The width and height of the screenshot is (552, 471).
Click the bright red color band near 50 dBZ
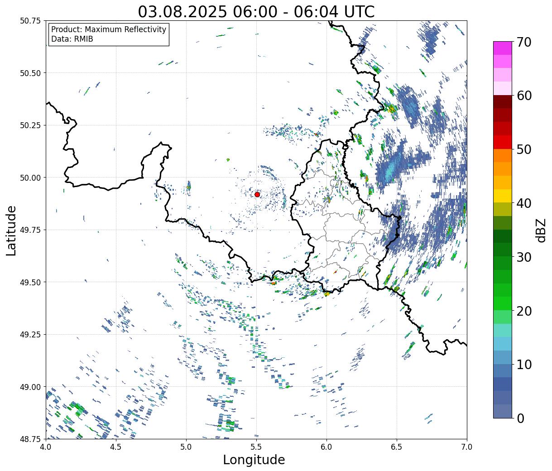coord(502,142)
